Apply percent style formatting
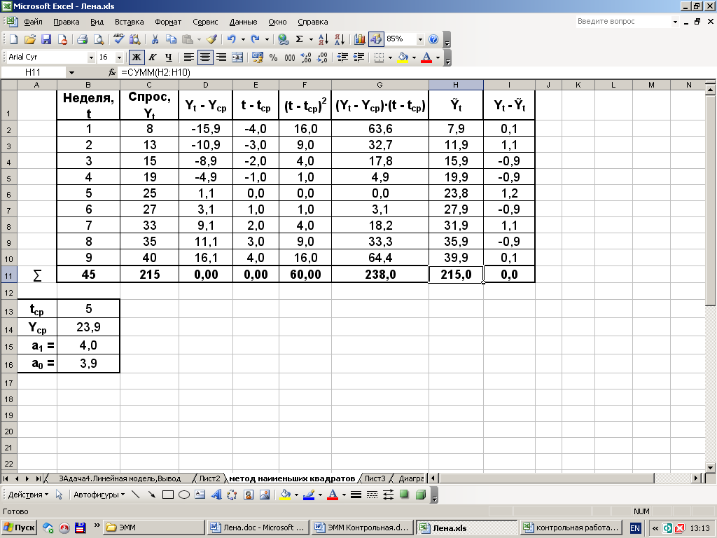The height and width of the screenshot is (538, 717). pyautogui.click(x=273, y=57)
